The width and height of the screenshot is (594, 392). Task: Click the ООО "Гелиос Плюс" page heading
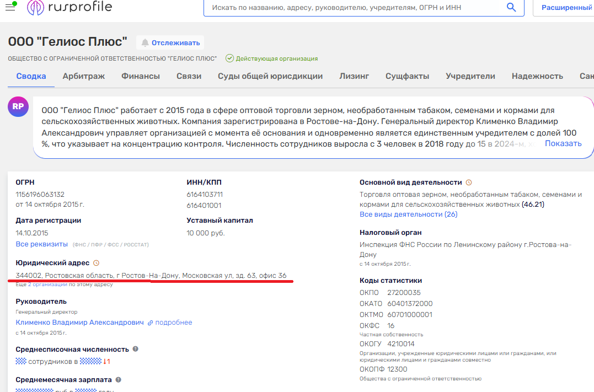[67, 41]
